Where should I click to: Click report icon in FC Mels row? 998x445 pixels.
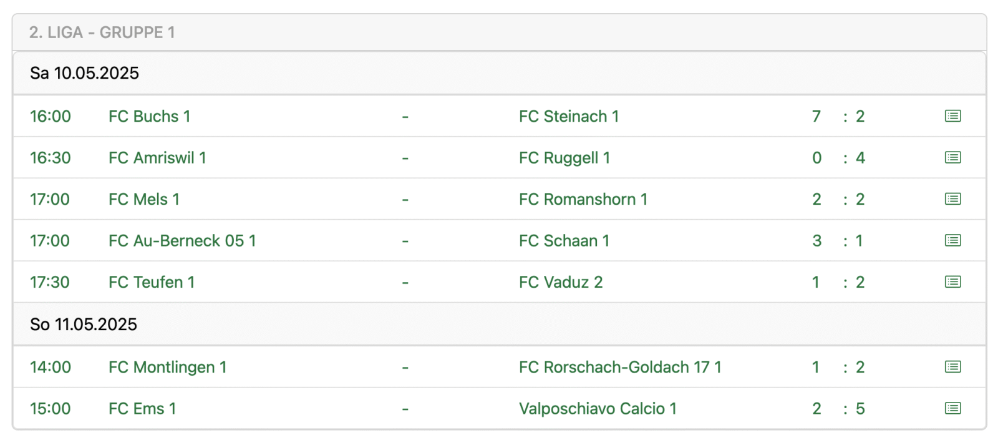coord(952,199)
